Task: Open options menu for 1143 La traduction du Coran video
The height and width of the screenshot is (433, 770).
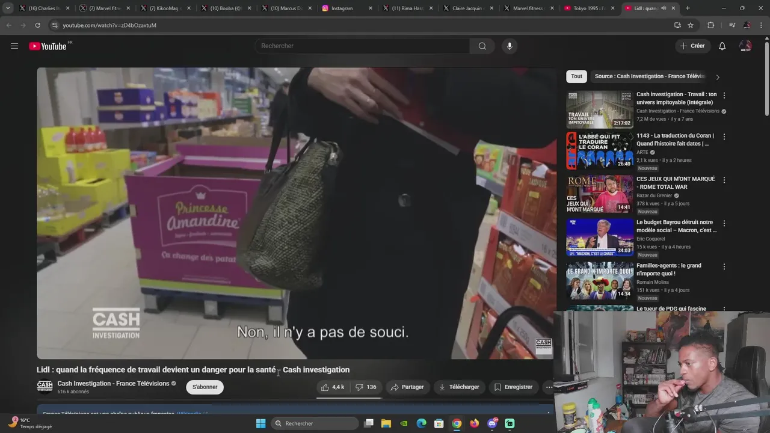Action: (724, 137)
